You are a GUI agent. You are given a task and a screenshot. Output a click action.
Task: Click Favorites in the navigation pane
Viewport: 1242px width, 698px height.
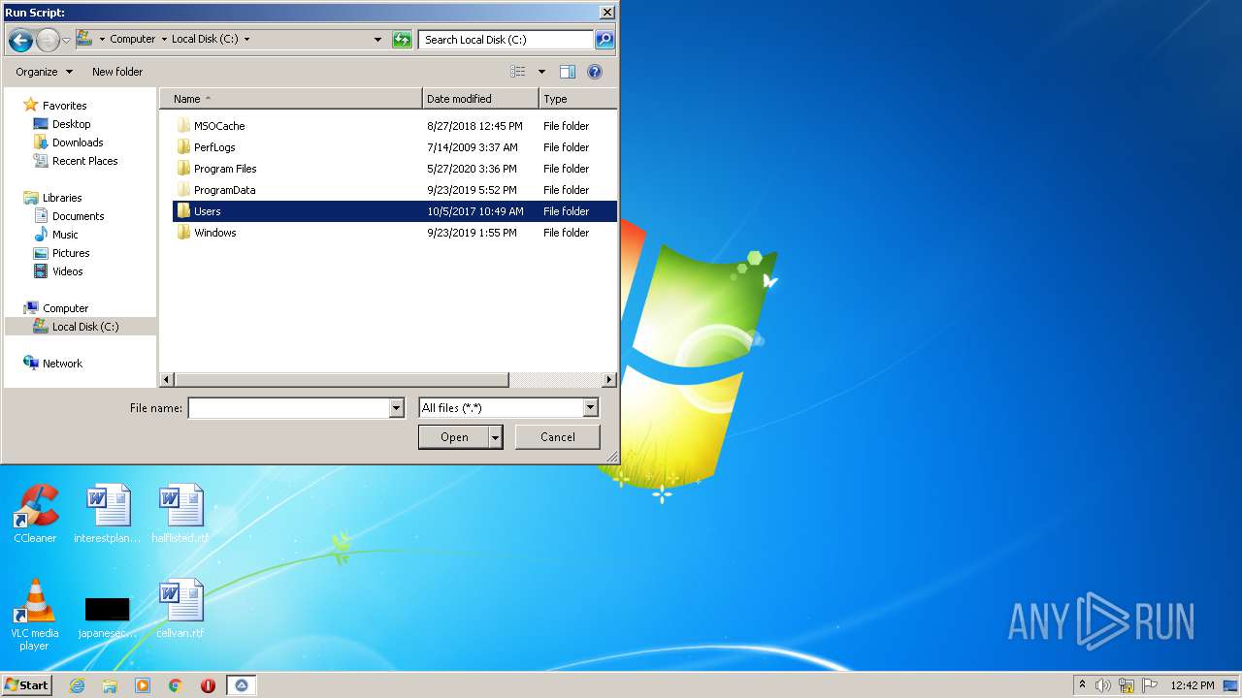coord(64,106)
